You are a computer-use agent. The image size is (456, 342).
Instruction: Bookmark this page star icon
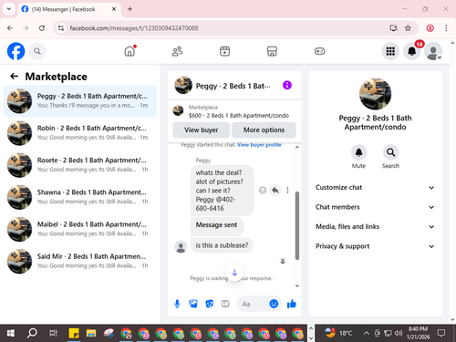click(x=408, y=28)
